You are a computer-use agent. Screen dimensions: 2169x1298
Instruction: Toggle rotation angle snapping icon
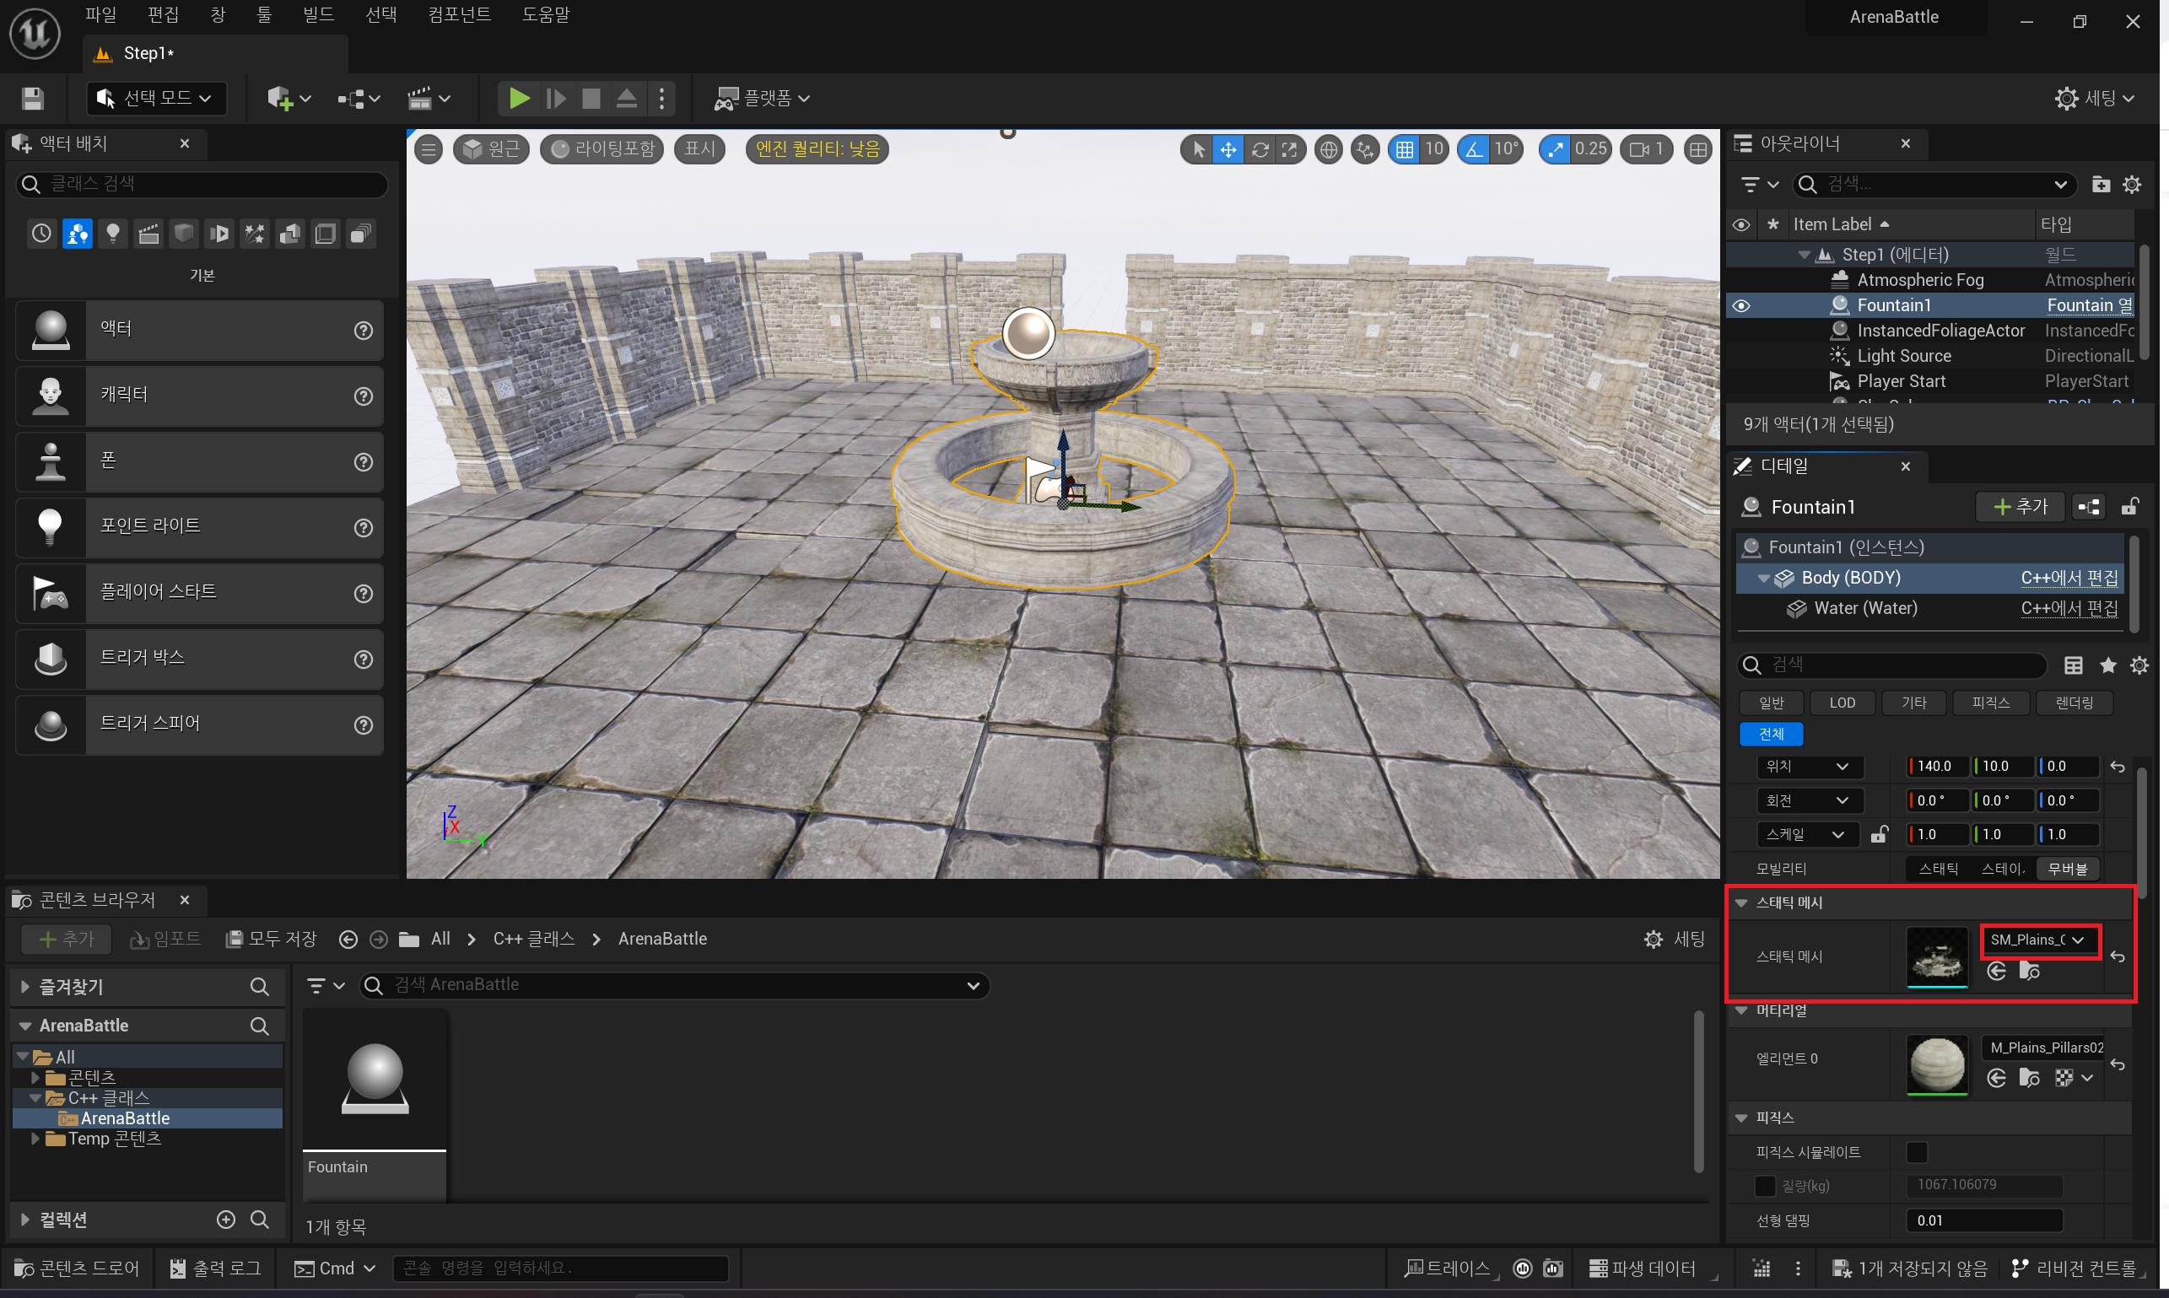(x=1476, y=149)
